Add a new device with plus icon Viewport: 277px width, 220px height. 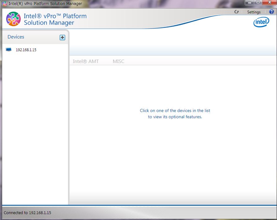[62, 38]
